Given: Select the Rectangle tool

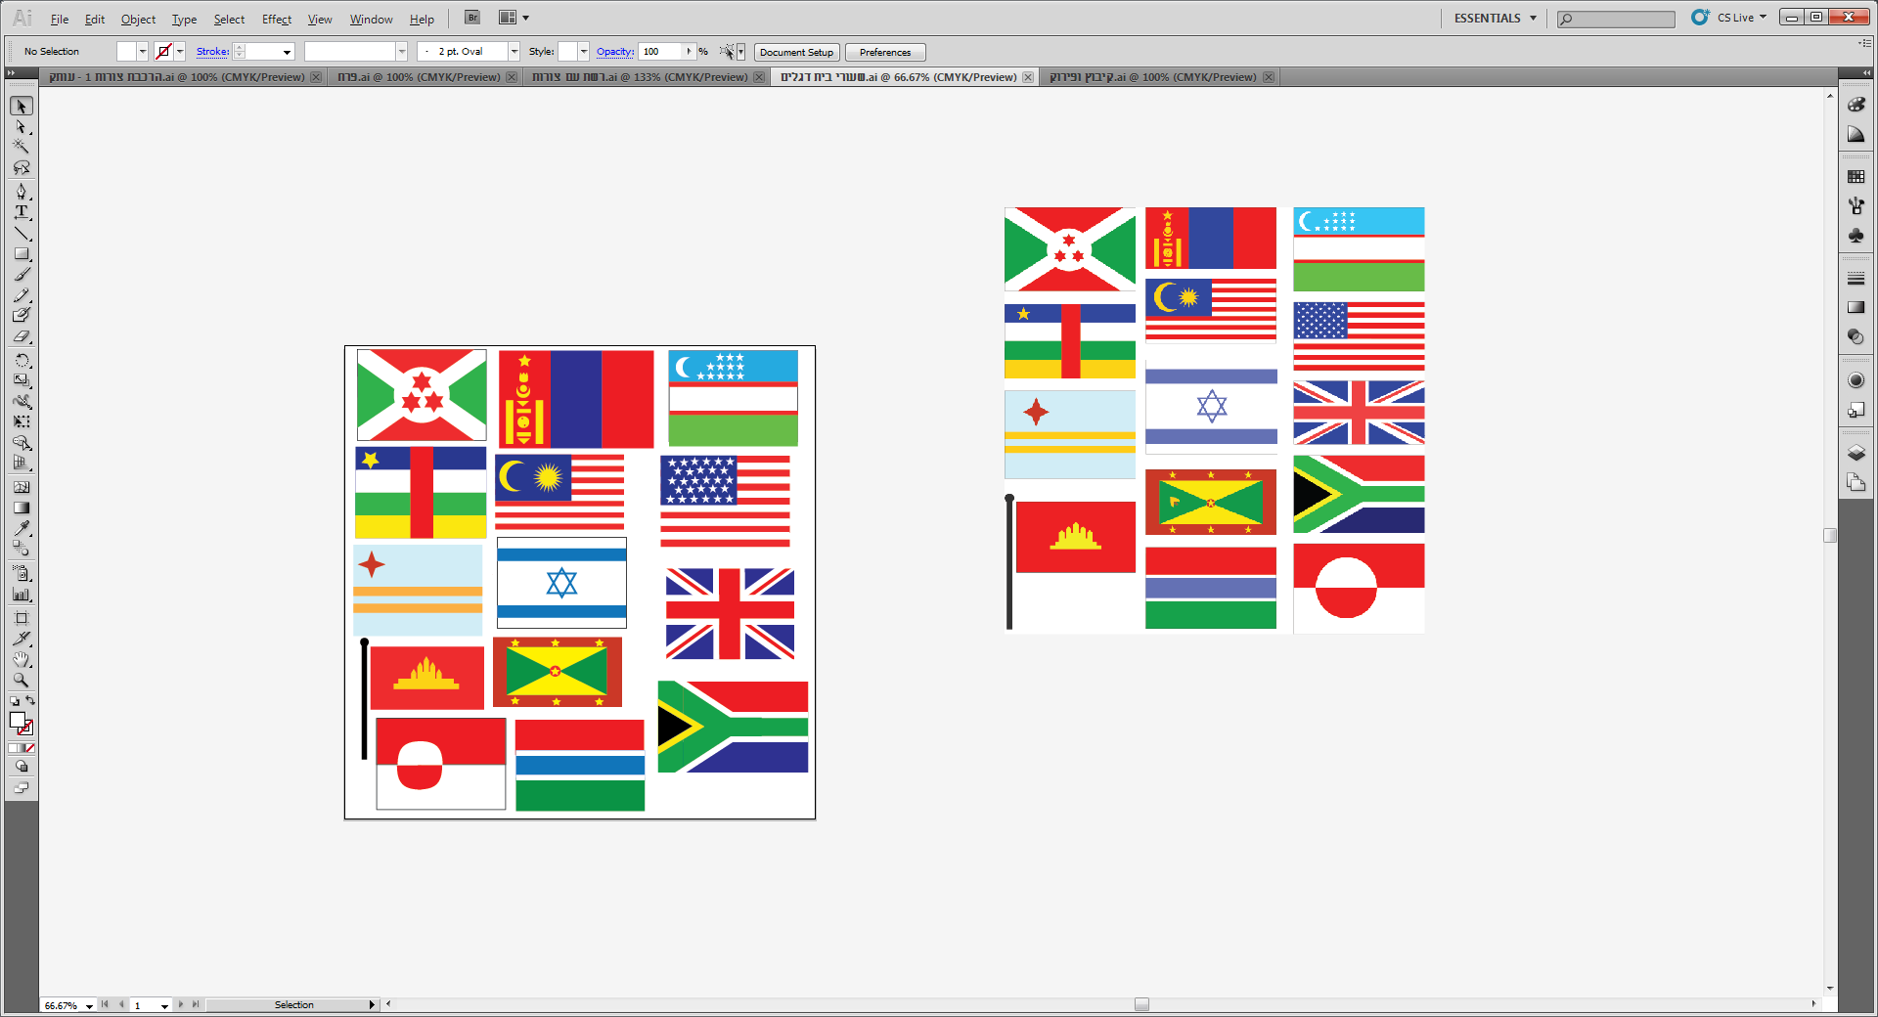Looking at the screenshot, I should click(x=22, y=253).
